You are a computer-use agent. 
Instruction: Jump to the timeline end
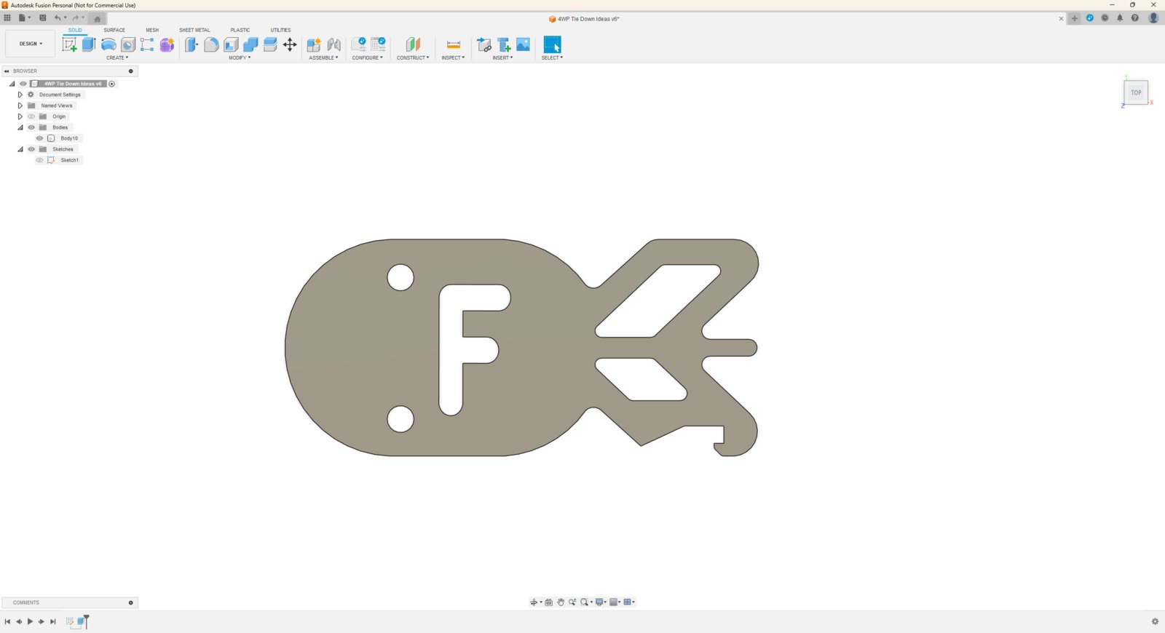52,621
